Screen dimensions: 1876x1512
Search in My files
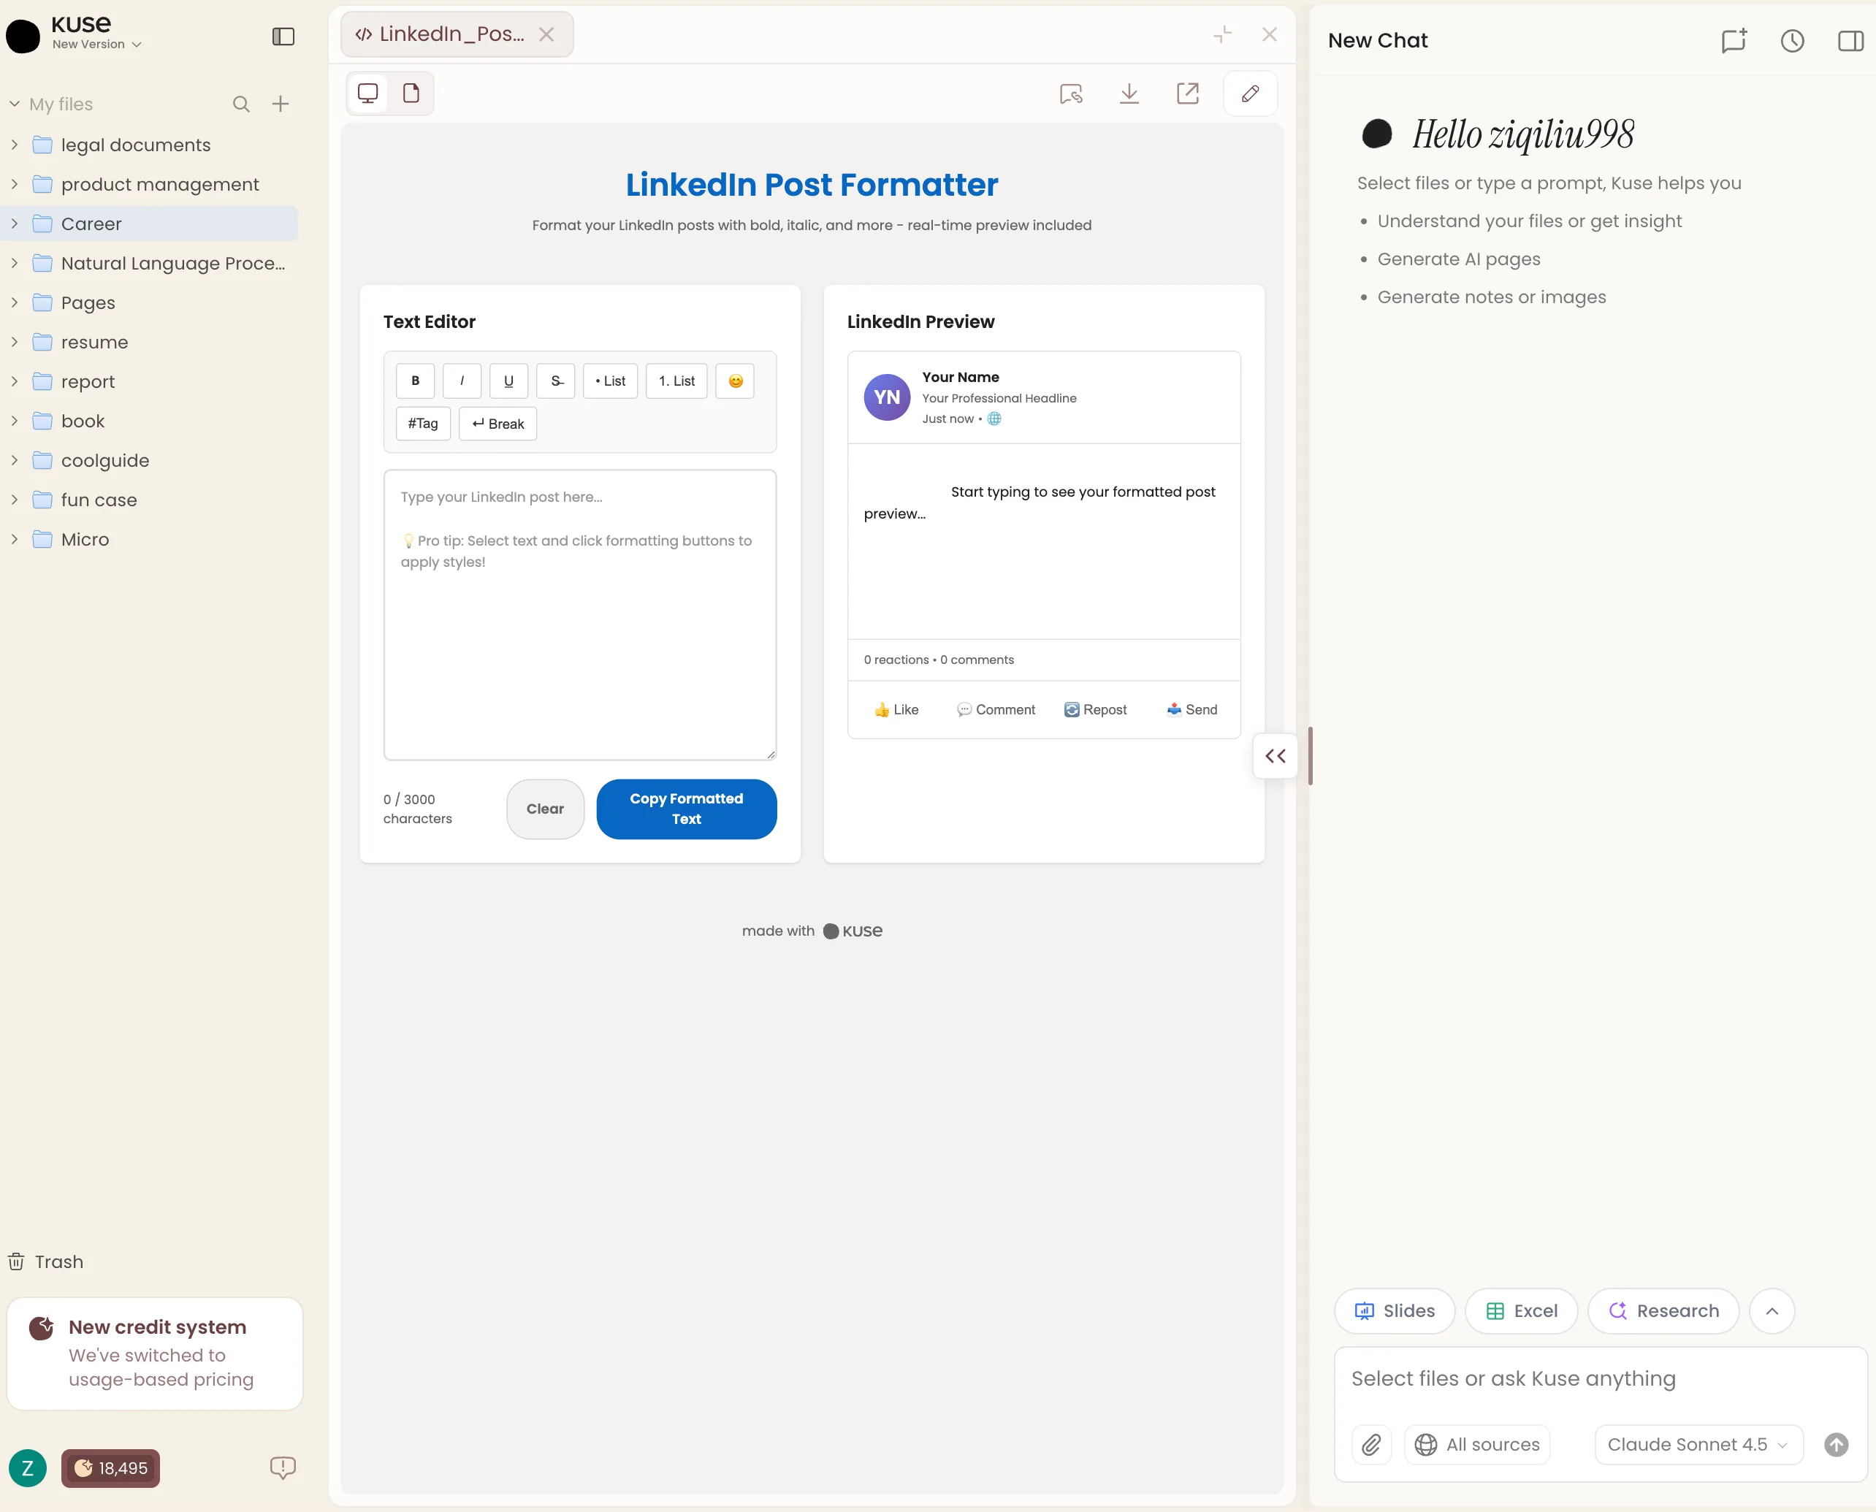241,104
